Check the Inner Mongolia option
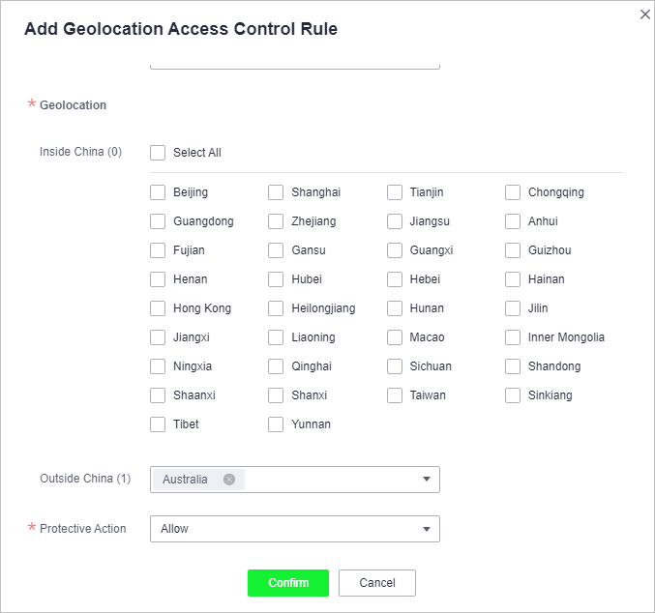Viewport: 655px width, 613px height. tap(513, 337)
